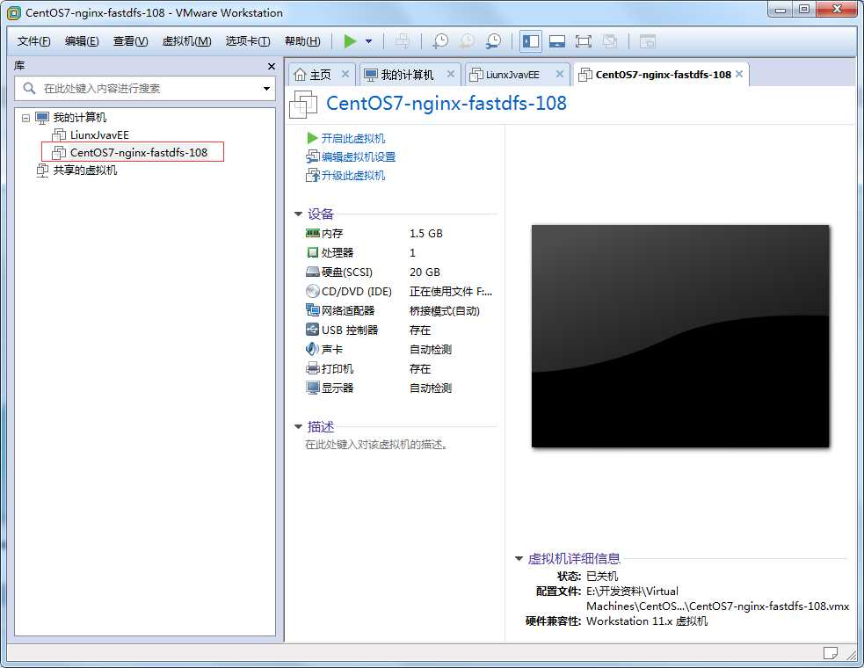864x668 pixels.
Task: Click the 已关机 status text
Action: 602,577
